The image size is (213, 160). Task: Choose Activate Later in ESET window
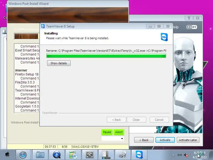[x=188, y=140]
